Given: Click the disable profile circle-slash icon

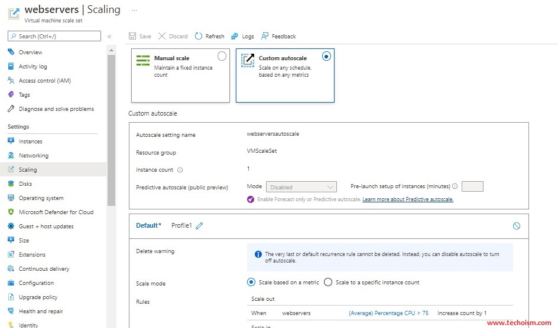Looking at the screenshot, I should [517, 226].
